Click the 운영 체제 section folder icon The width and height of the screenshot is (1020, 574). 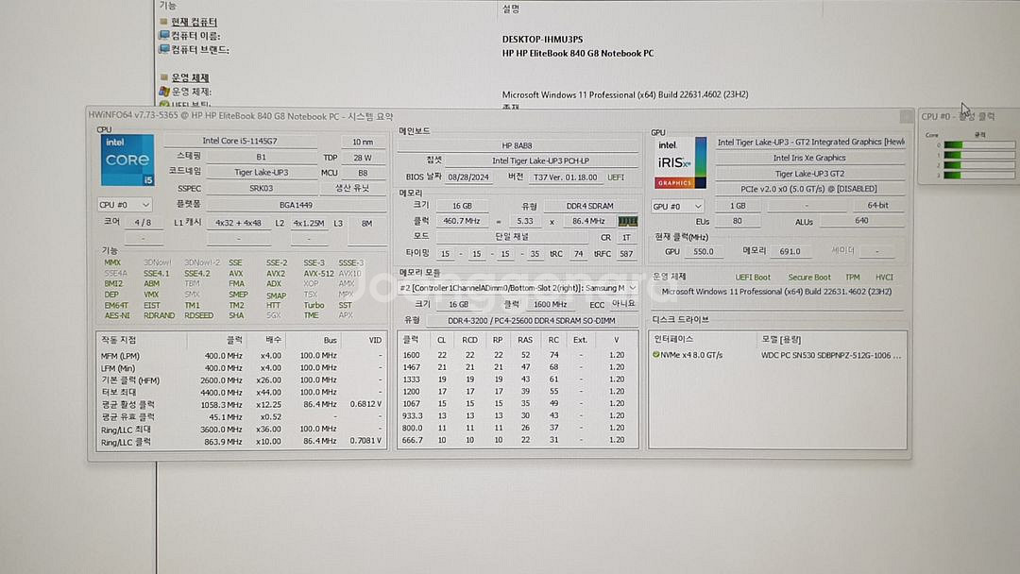click(164, 77)
